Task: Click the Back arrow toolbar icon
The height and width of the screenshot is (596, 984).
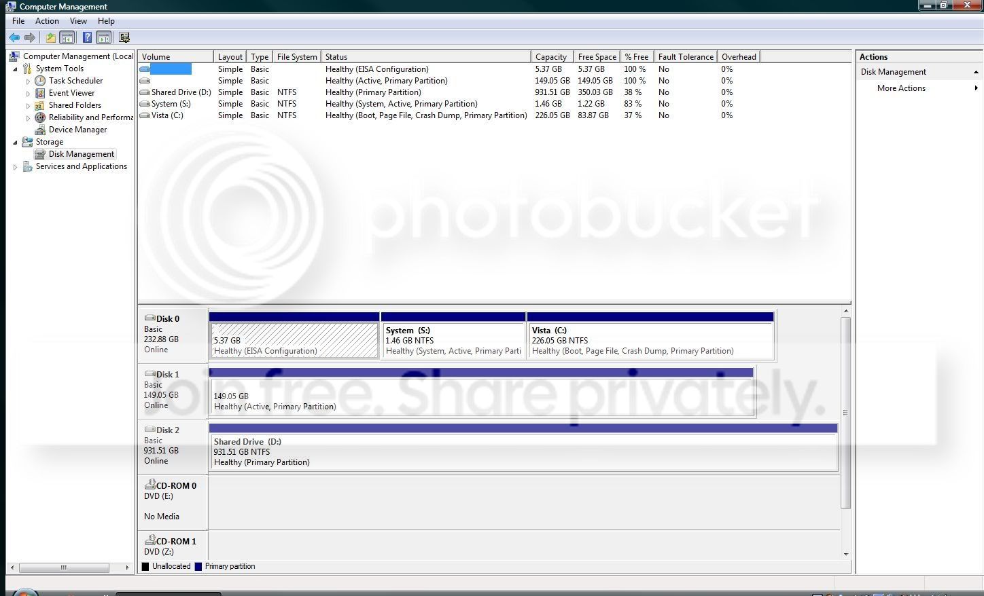Action: tap(14, 38)
